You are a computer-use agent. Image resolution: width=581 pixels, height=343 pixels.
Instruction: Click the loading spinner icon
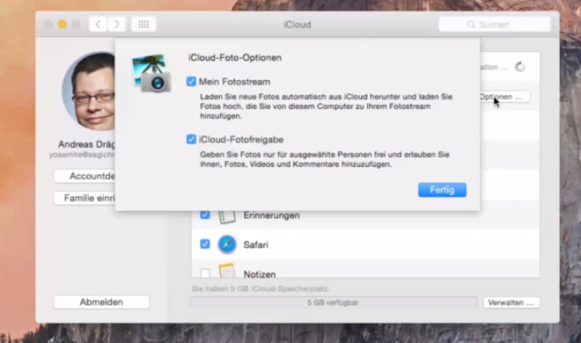tap(520, 67)
